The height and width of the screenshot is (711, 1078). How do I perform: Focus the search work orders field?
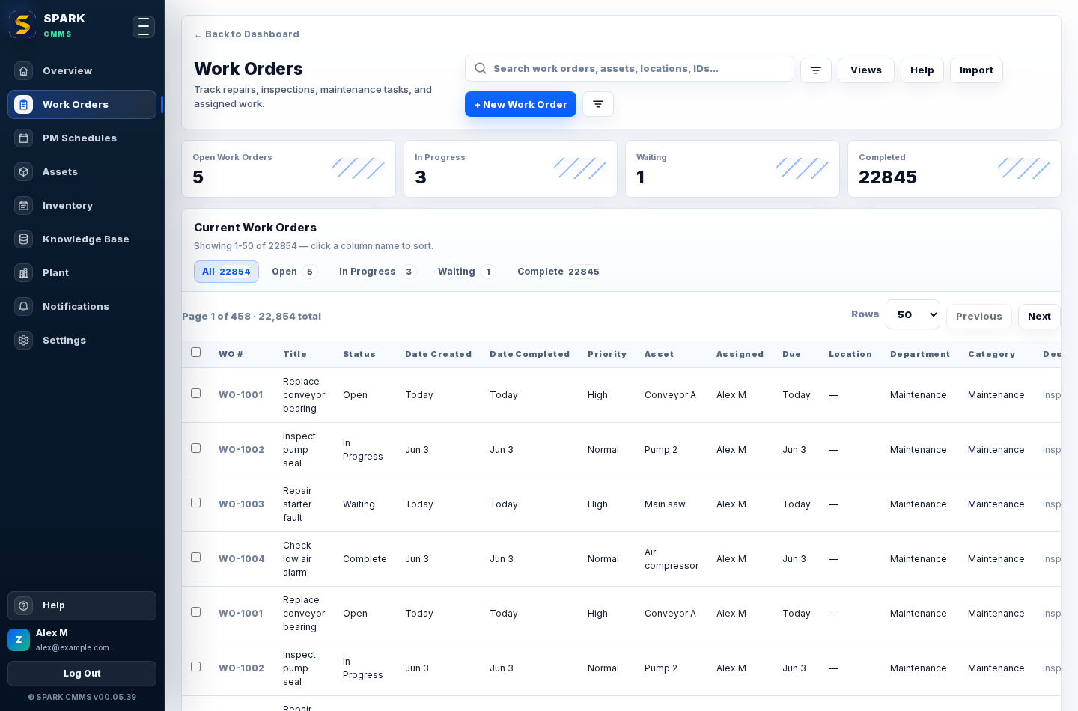pos(629,68)
